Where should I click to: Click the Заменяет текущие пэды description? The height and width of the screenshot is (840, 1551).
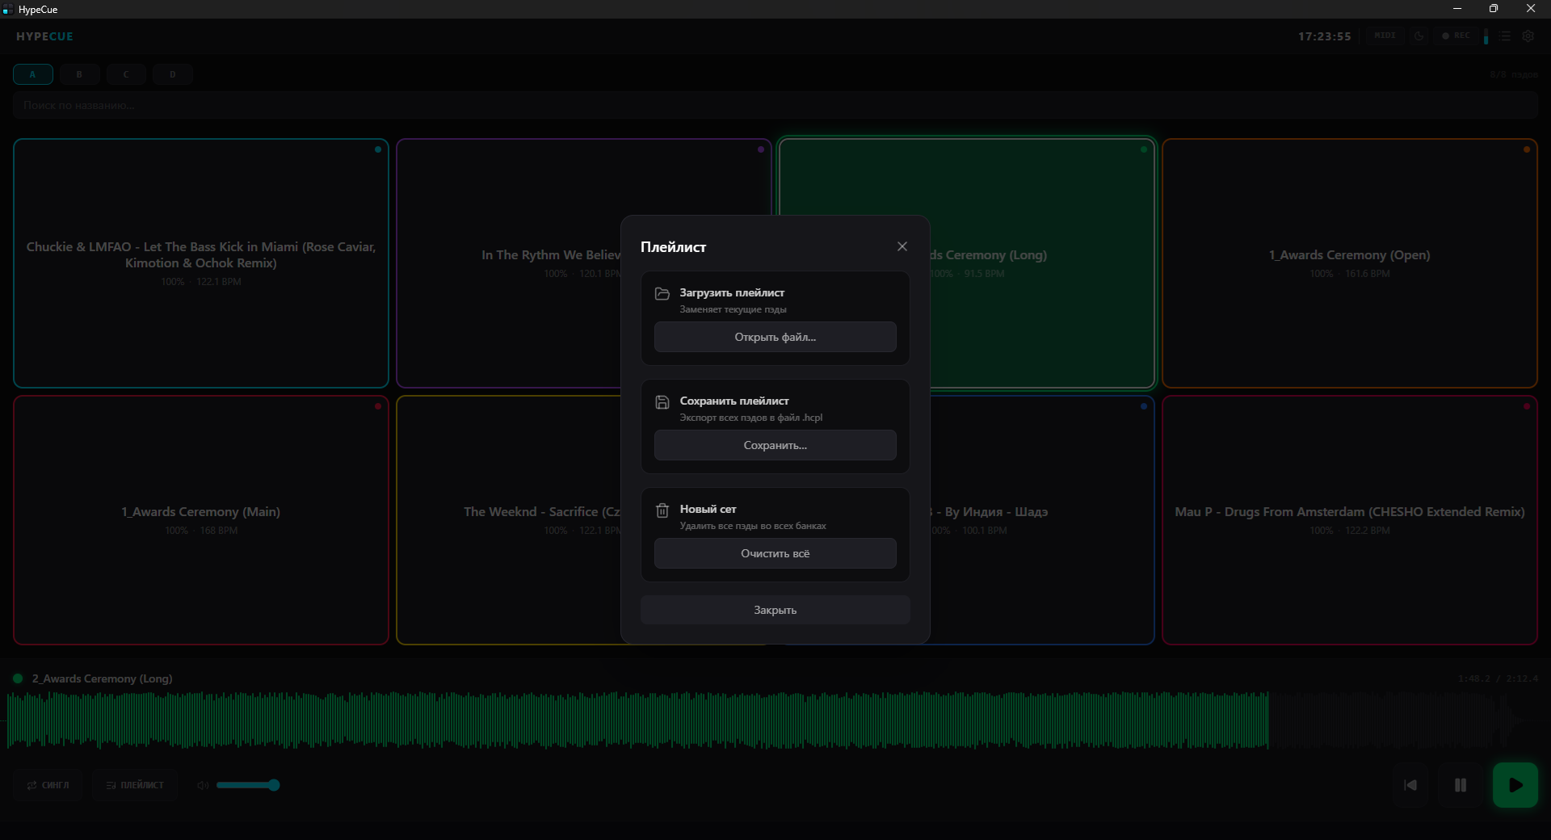pyautogui.click(x=733, y=309)
